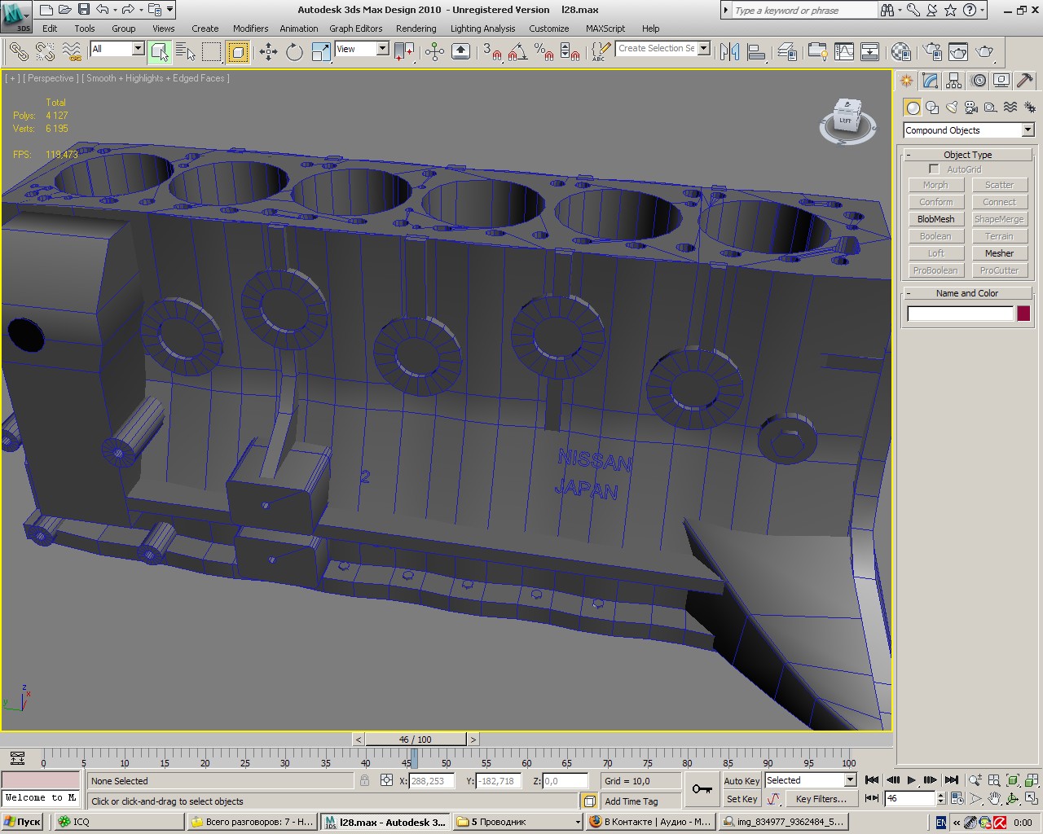
Task: Select the Link tool in main toolbar
Action: tap(18, 52)
